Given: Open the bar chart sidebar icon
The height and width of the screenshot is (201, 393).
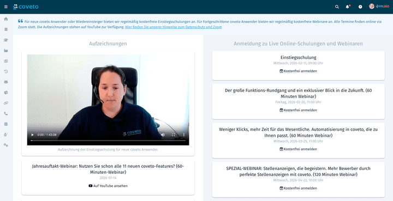Looking at the screenshot, I should (x=6, y=51).
